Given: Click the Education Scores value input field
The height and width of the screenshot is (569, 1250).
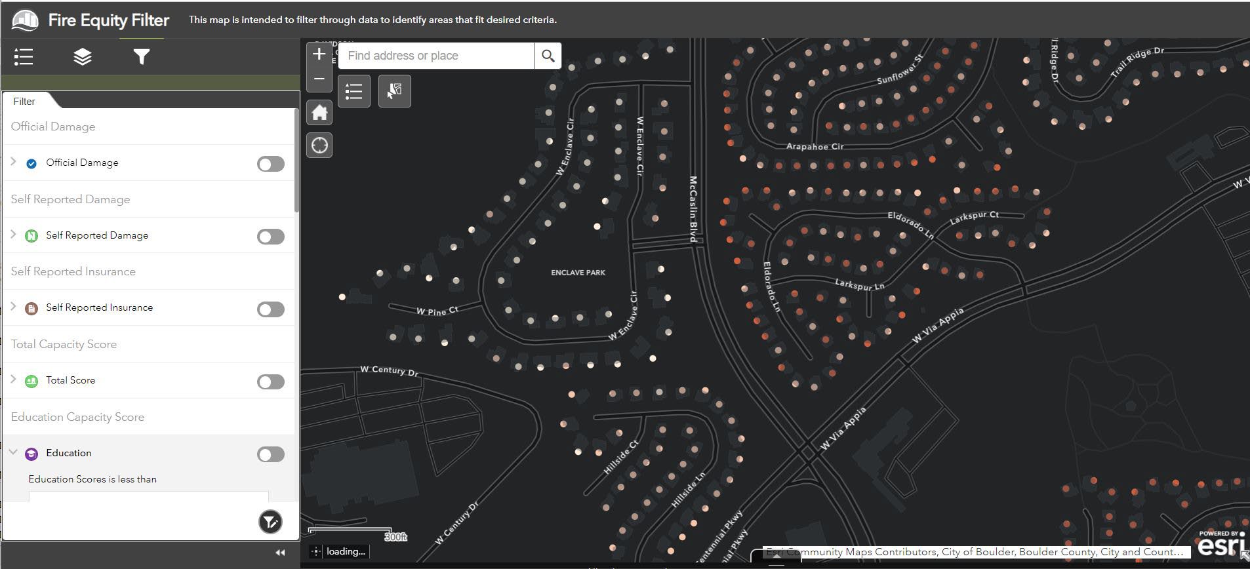Looking at the screenshot, I should (148, 496).
